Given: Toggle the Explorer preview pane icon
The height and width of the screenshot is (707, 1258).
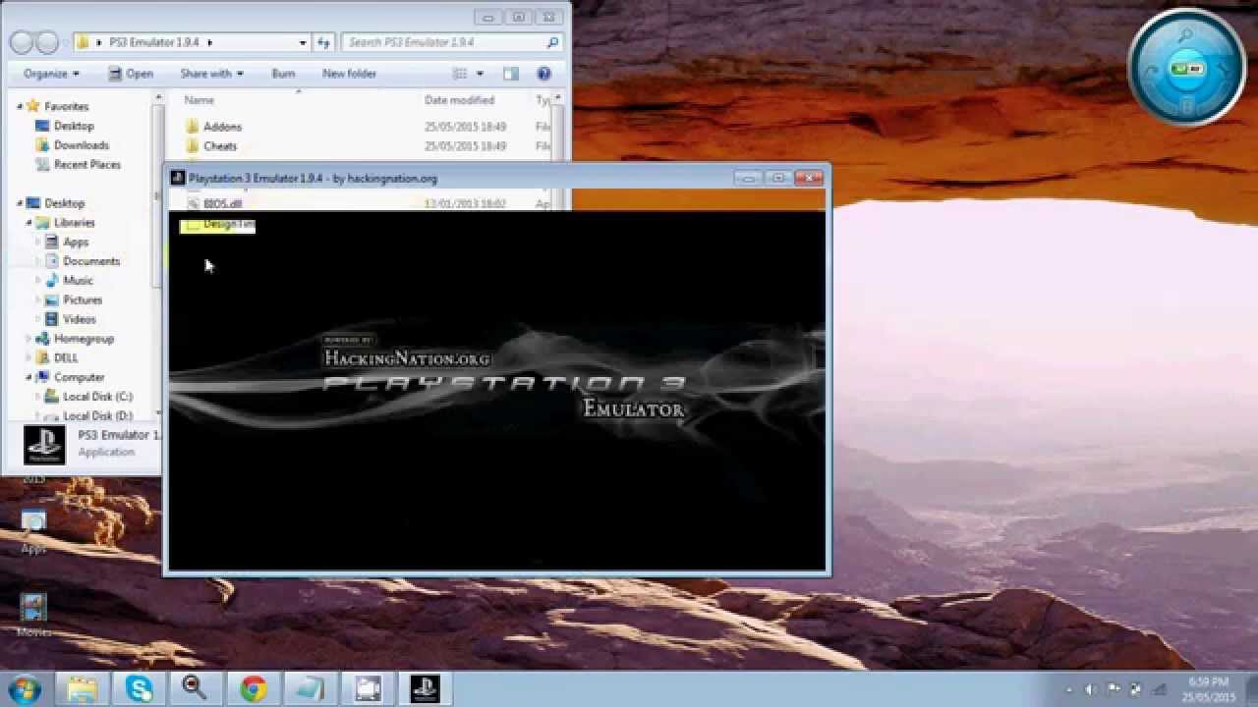Looking at the screenshot, I should (x=510, y=74).
